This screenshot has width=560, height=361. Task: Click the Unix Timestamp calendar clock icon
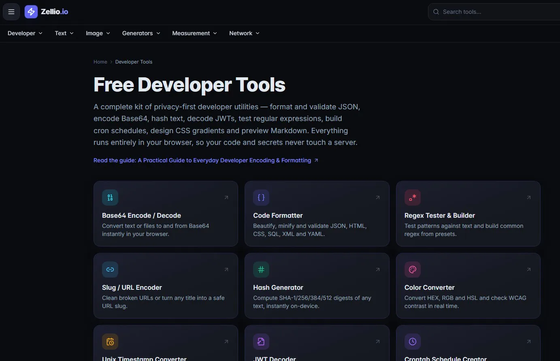(x=110, y=342)
